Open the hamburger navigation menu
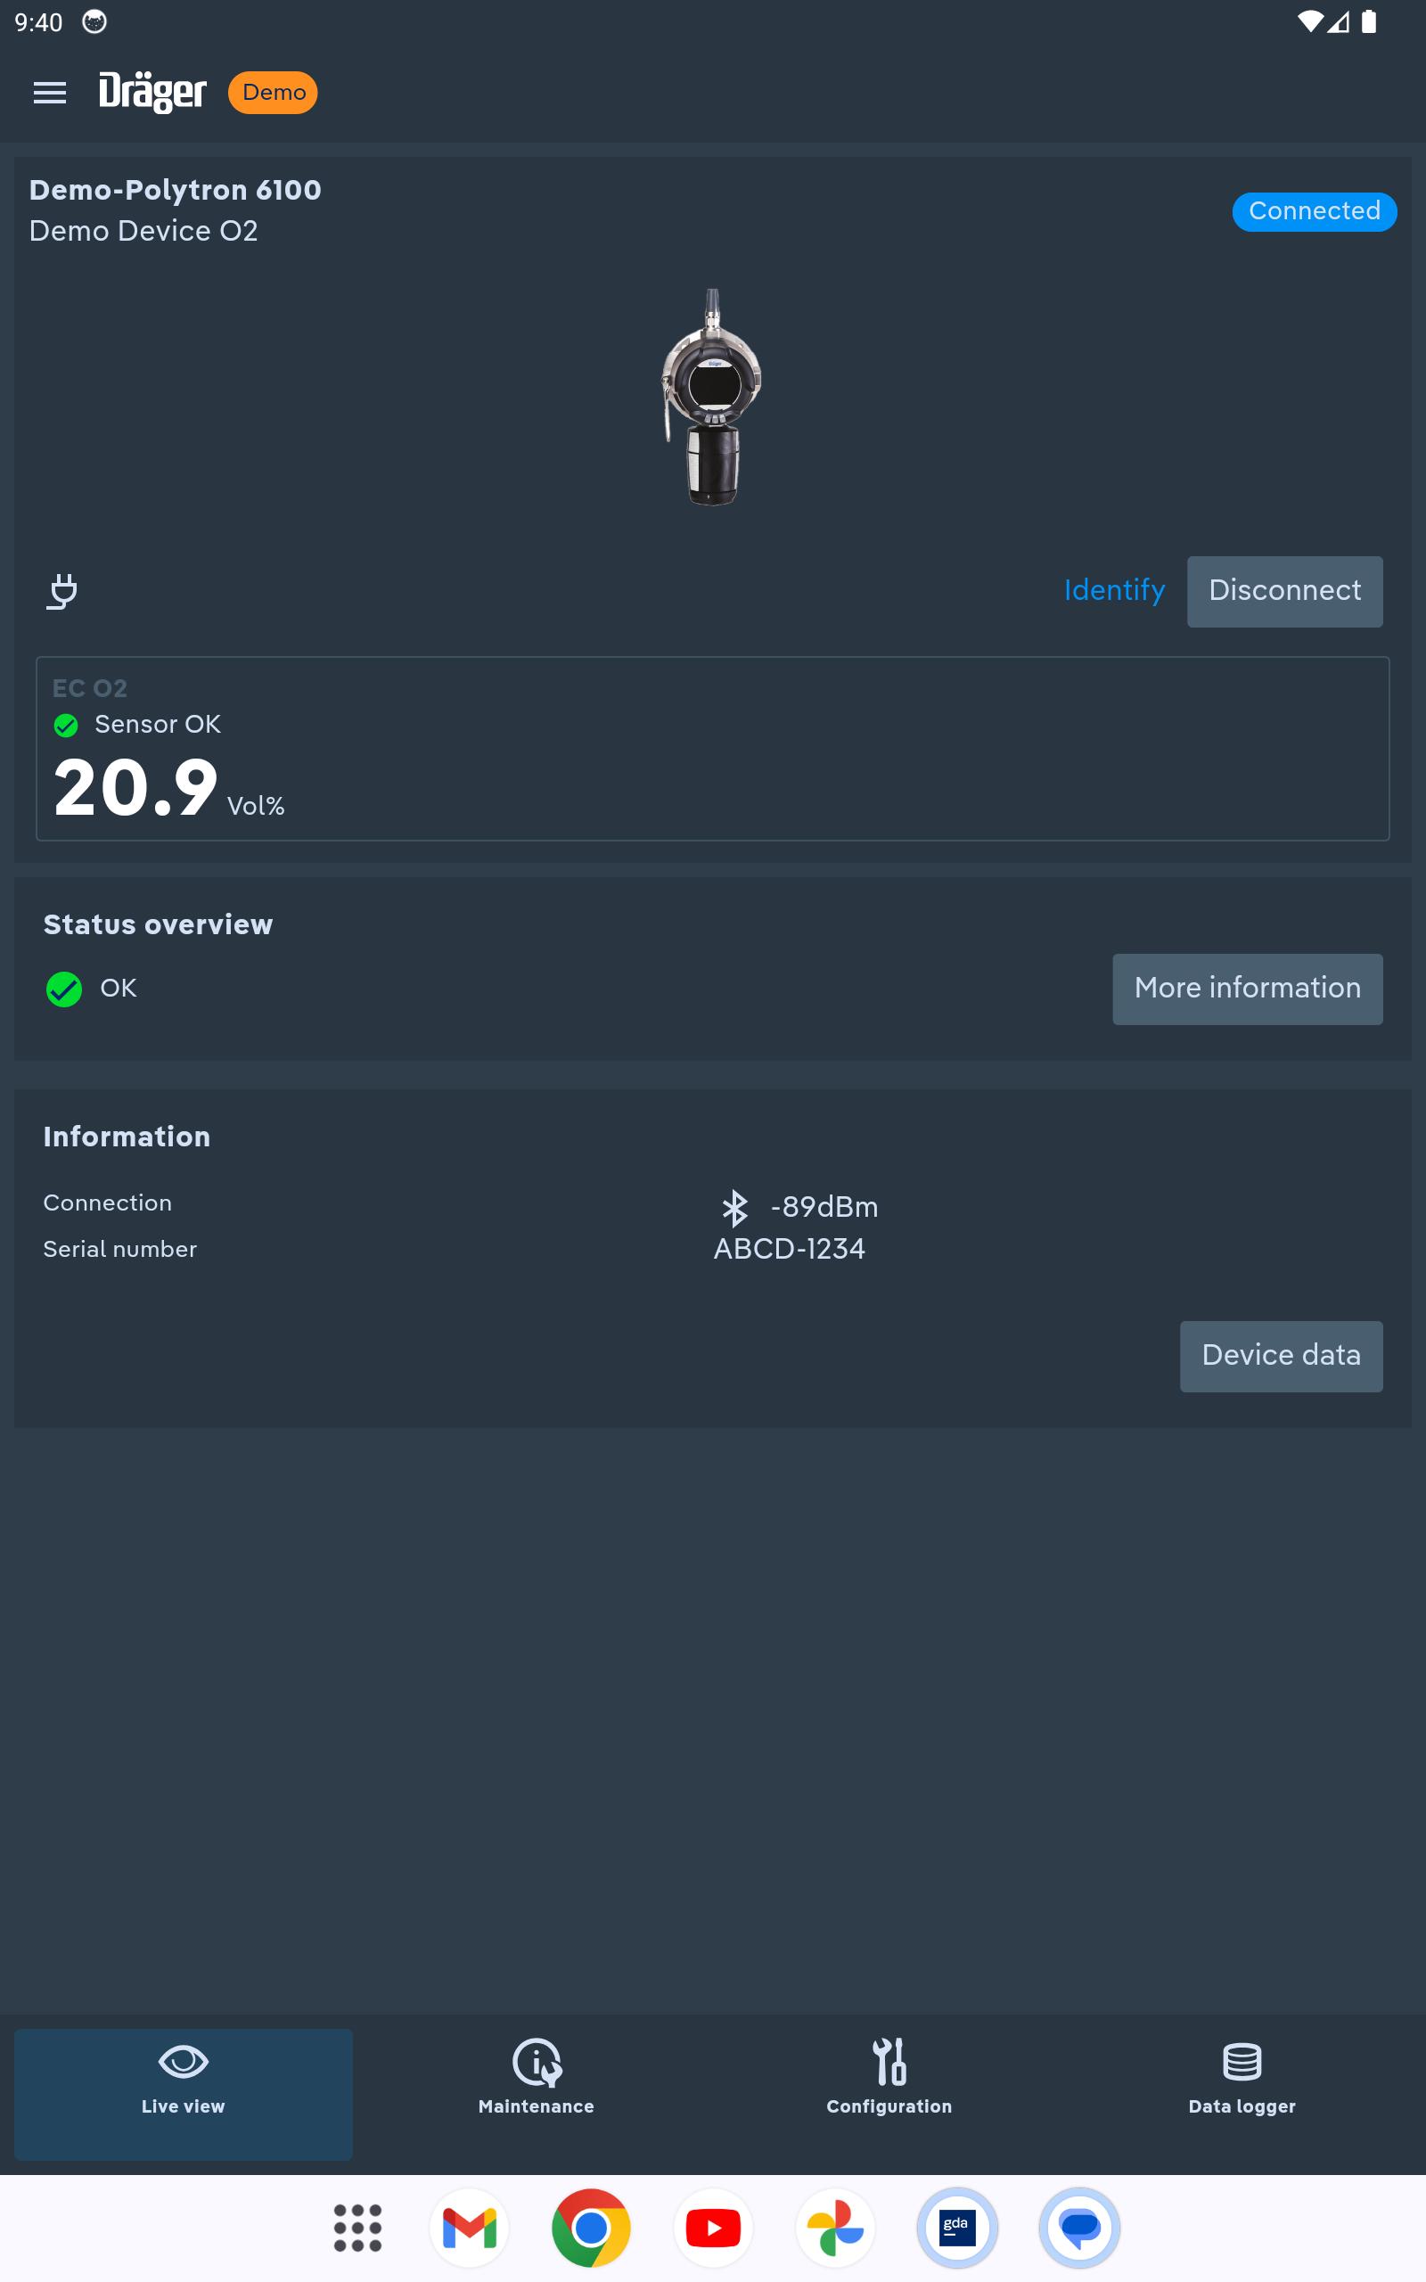 pos(50,93)
